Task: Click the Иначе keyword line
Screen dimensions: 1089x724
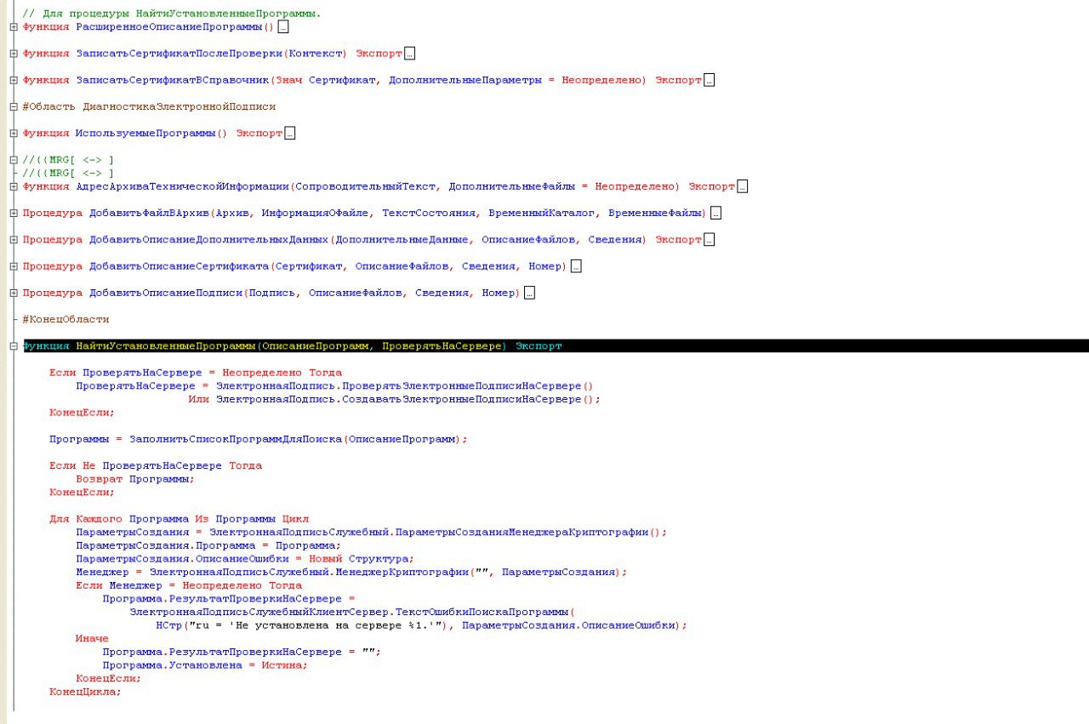Action: [x=92, y=638]
